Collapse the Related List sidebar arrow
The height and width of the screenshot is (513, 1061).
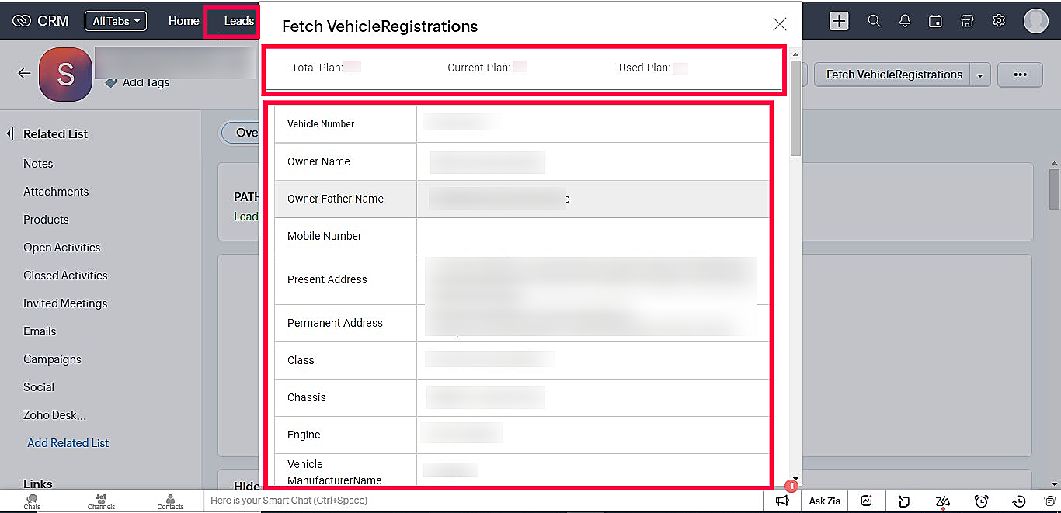(10, 133)
